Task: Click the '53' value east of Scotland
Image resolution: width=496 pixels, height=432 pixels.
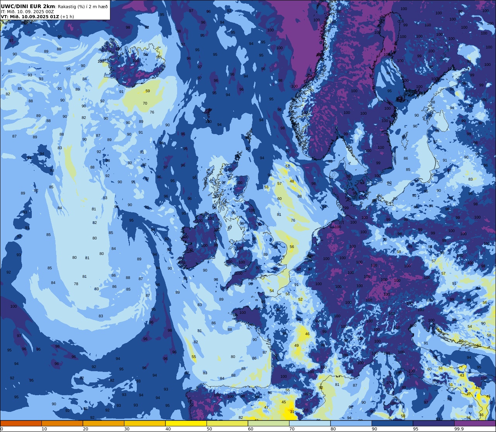Action: coord(266,187)
